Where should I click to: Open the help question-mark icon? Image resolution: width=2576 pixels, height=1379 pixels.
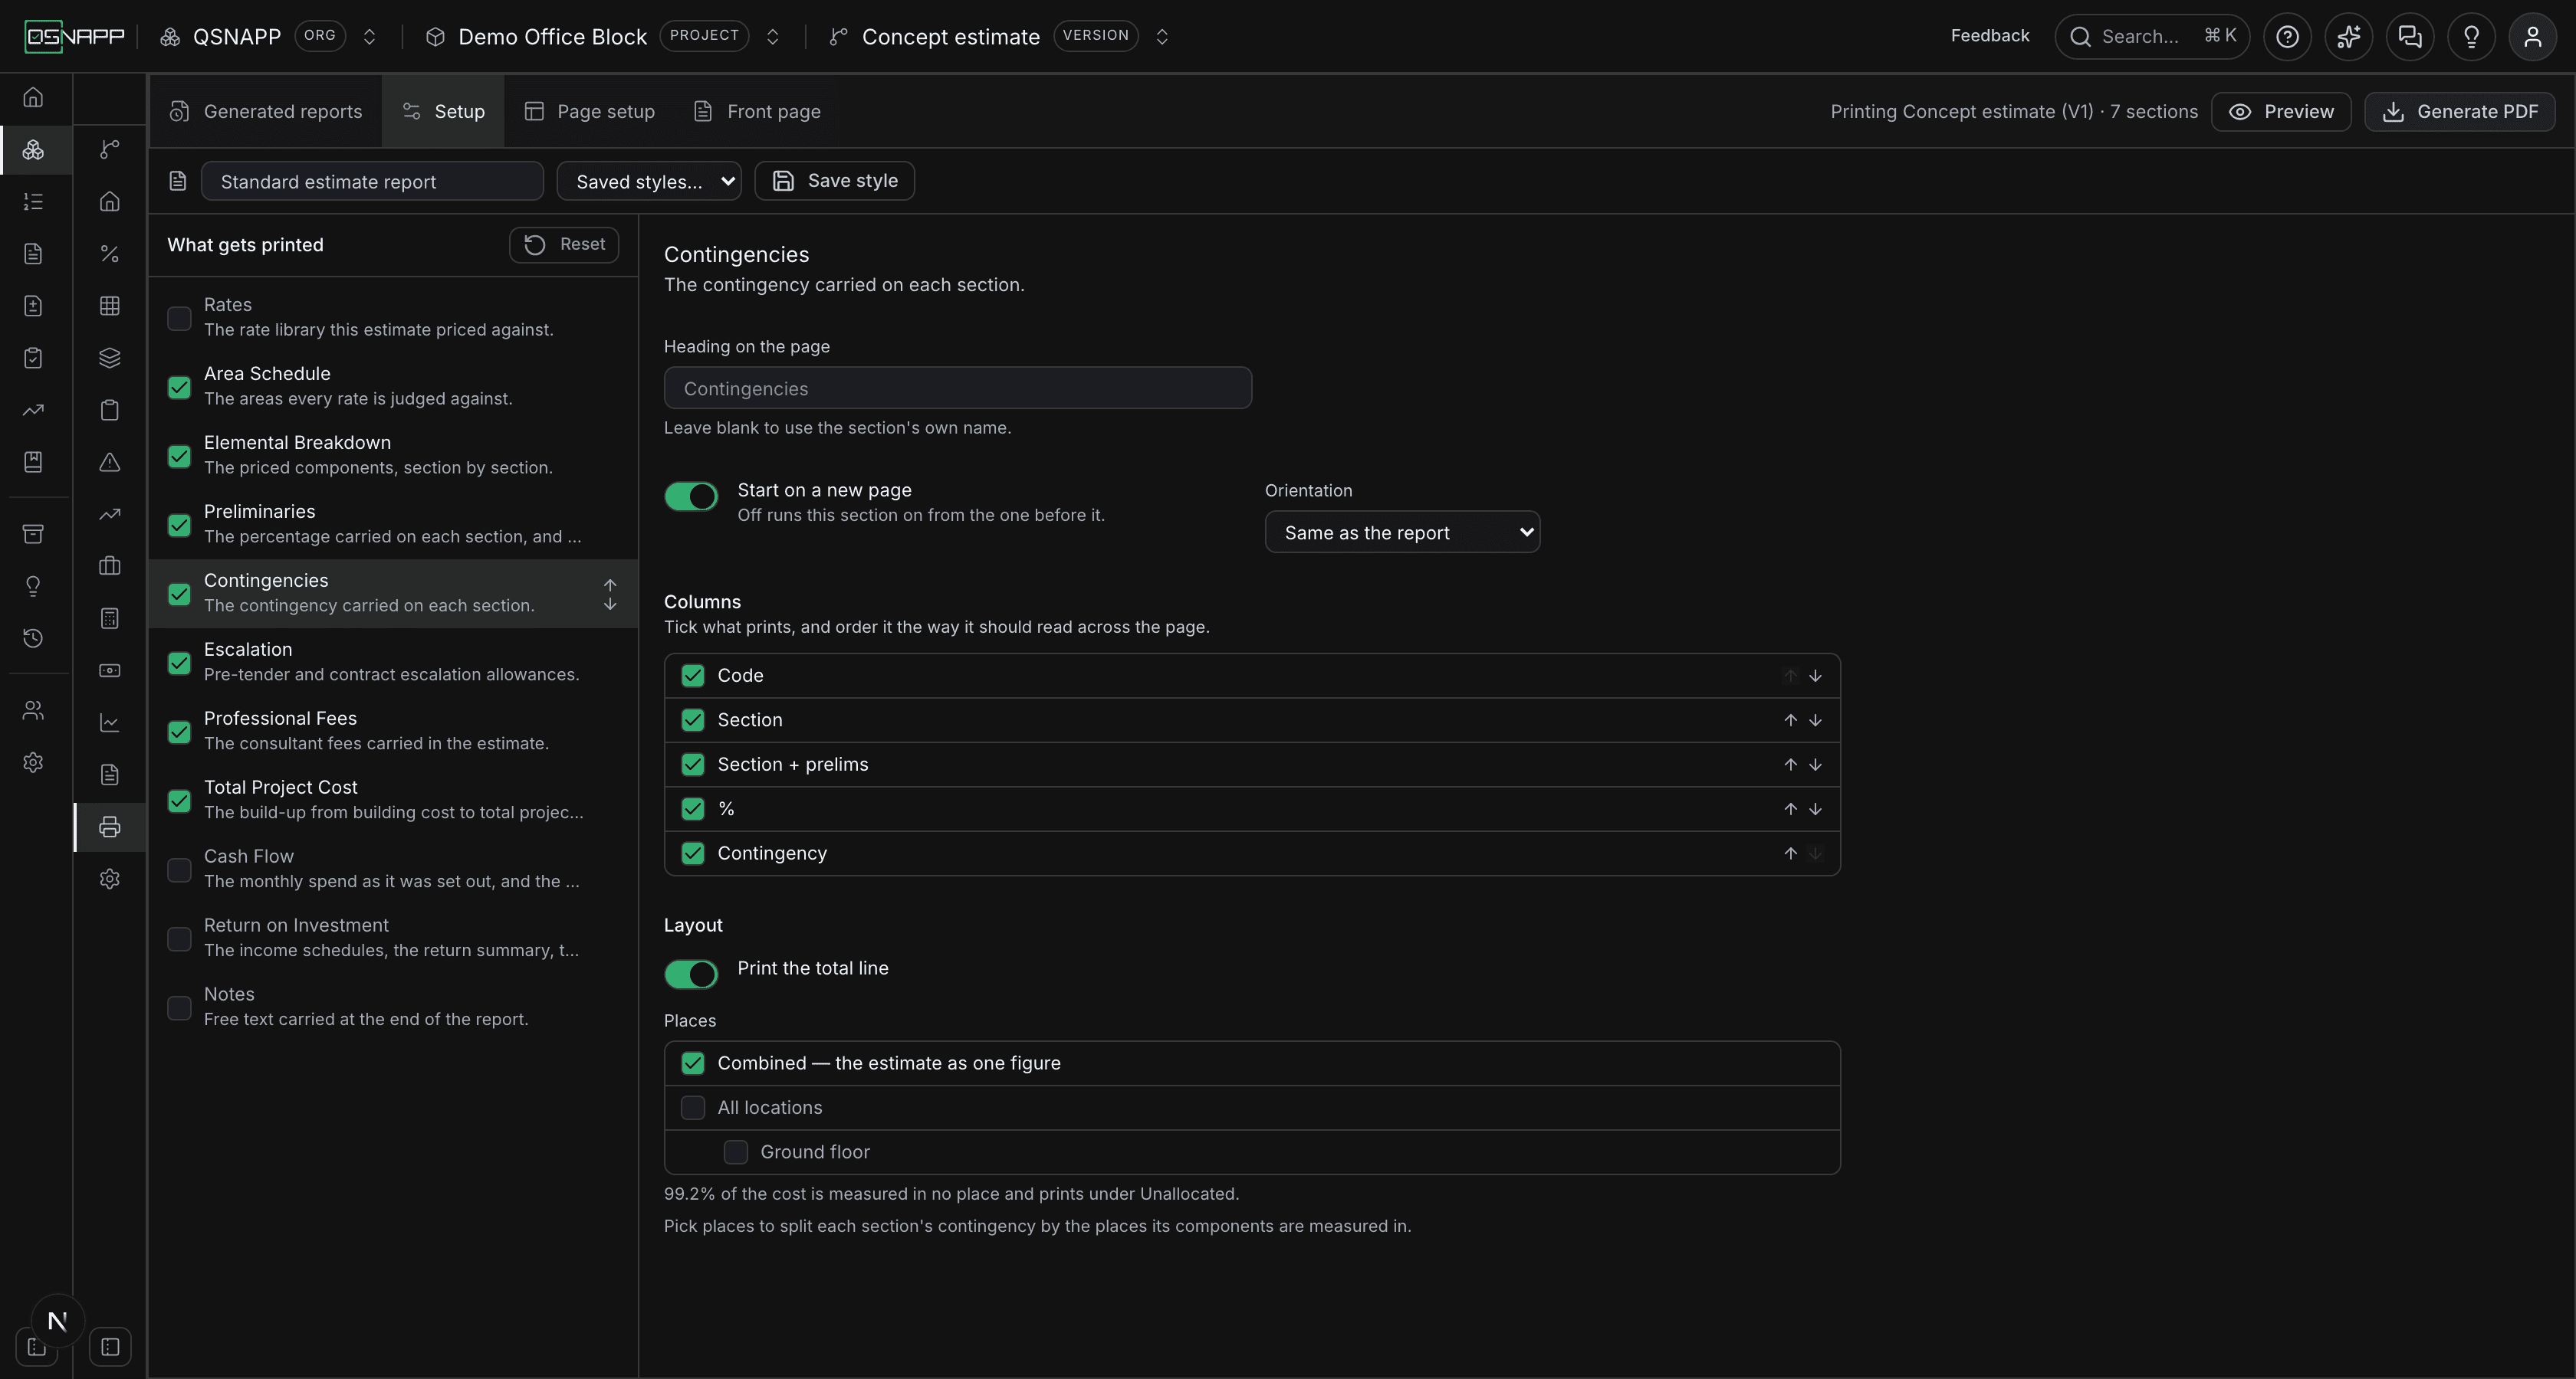tap(2287, 37)
